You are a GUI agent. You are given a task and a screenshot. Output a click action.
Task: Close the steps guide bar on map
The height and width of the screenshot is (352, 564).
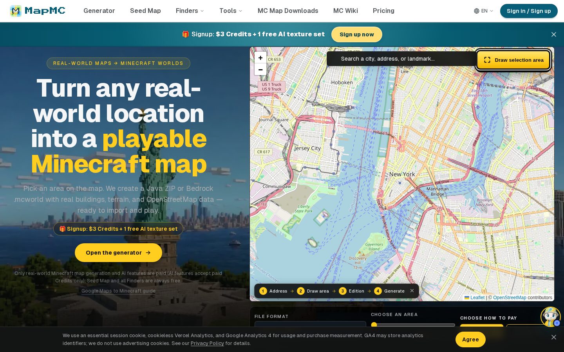(x=412, y=291)
